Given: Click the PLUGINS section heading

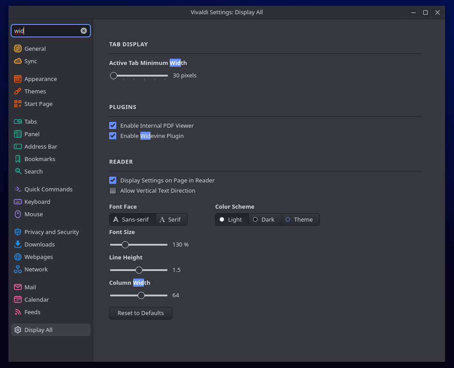Looking at the screenshot, I should click(123, 107).
